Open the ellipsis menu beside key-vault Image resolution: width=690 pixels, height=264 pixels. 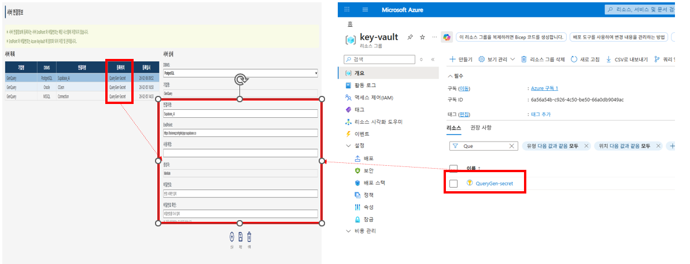(435, 38)
